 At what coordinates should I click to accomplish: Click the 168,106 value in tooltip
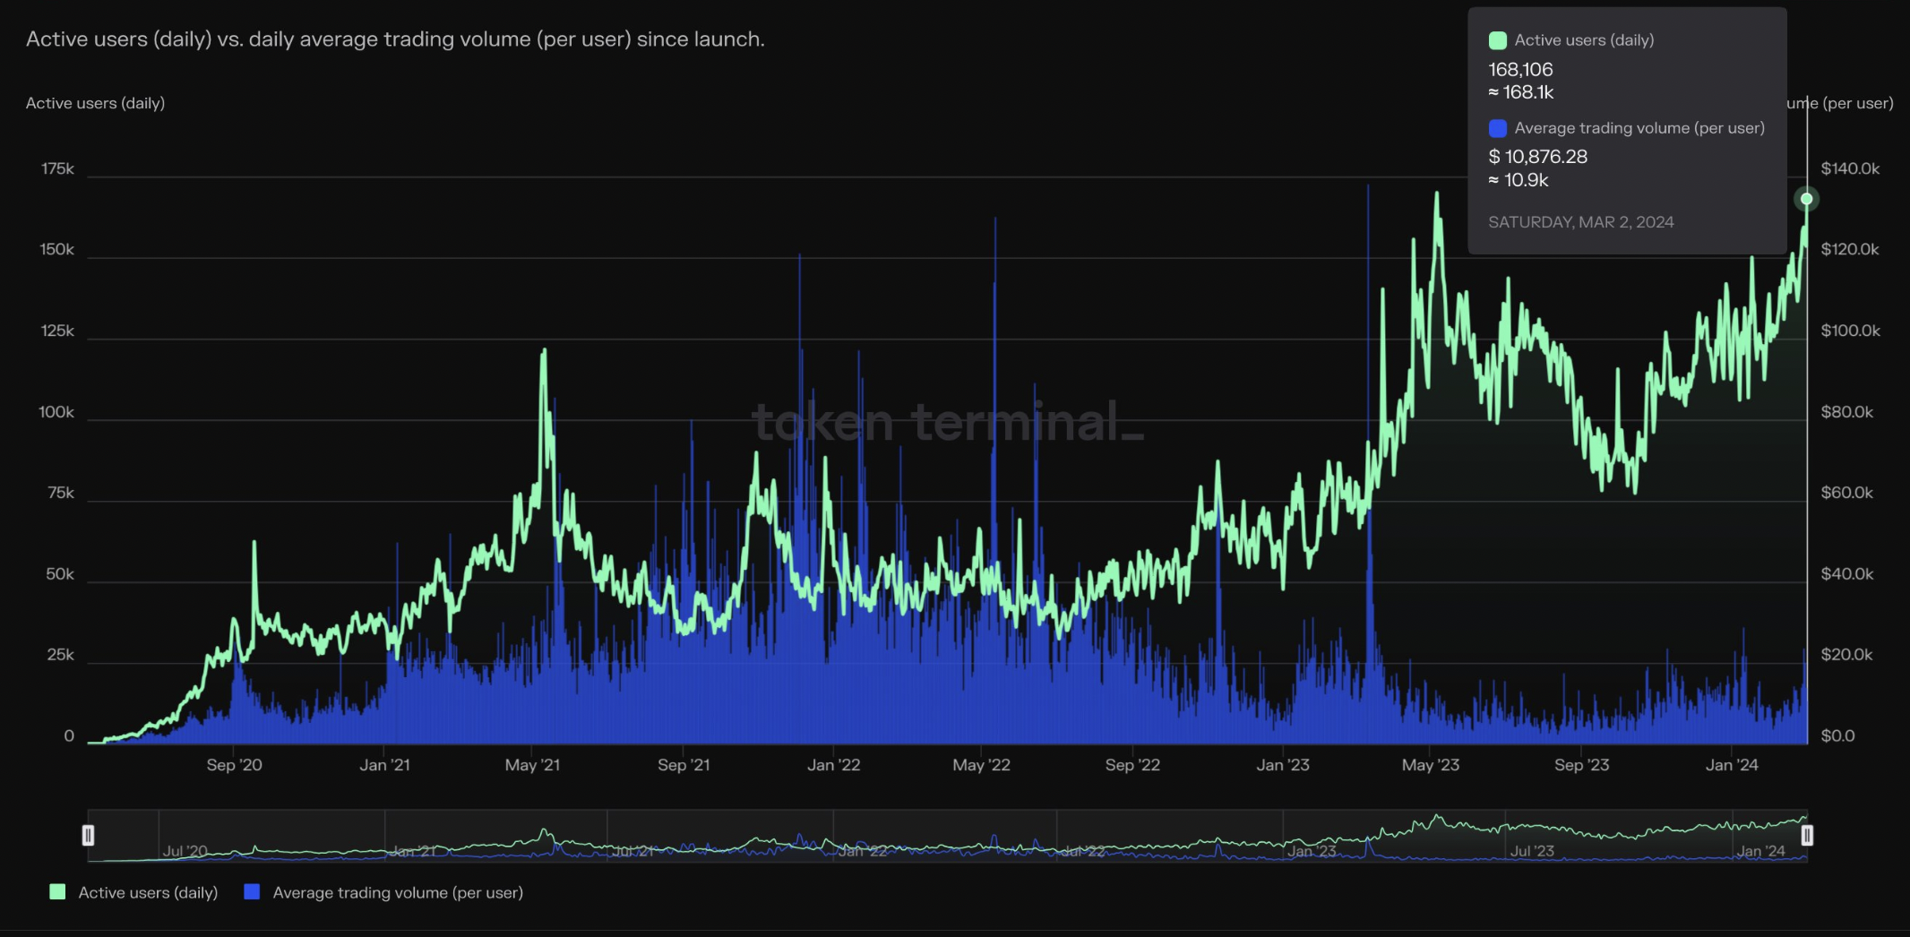(x=1520, y=69)
